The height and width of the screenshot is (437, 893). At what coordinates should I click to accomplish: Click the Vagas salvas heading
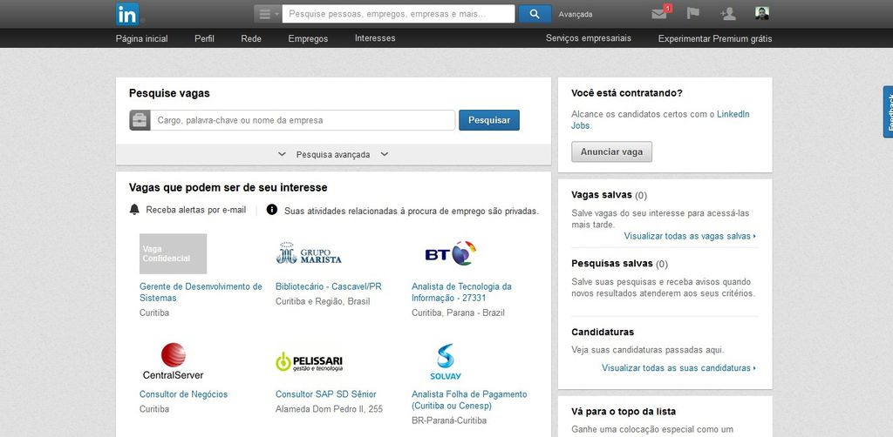click(x=602, y=194)
